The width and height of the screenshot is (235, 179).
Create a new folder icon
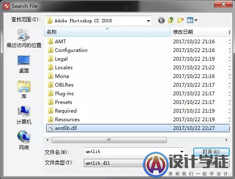[180, 20]
